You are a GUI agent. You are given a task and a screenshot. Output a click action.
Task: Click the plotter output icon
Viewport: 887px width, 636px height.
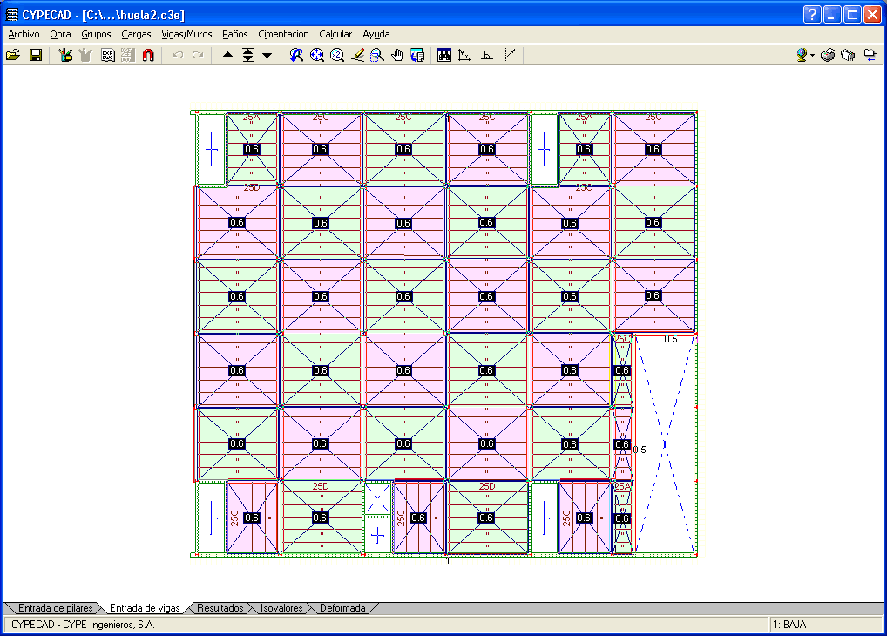(x=848, y=55)
